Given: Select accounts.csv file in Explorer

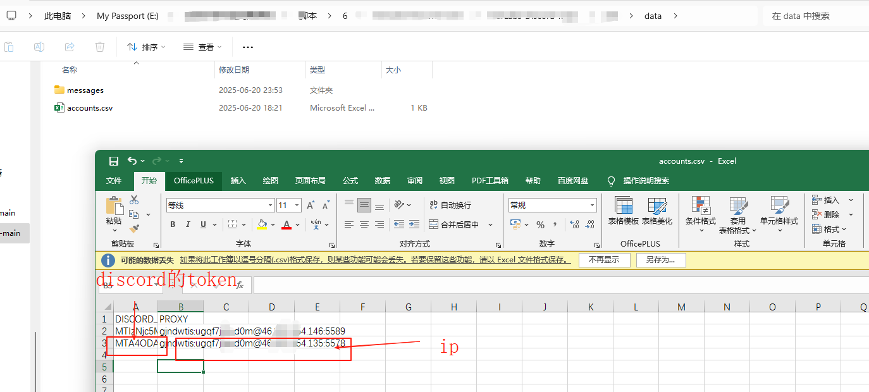Looking at the screenshot, I should coord(83,108).
